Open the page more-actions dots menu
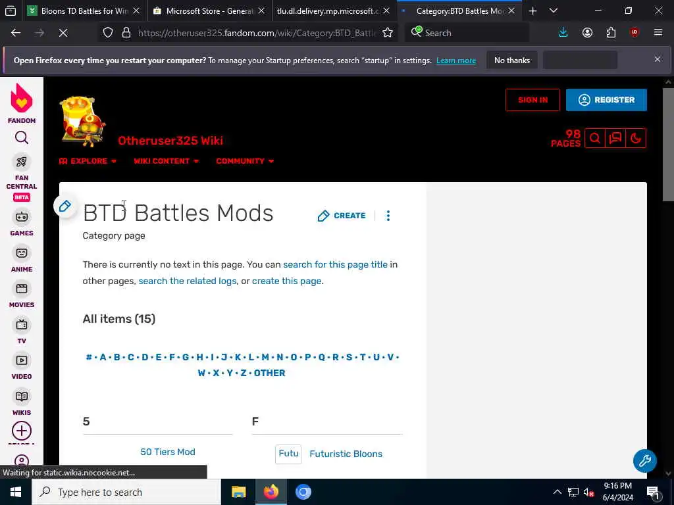674x505 pixels. tap(388, 216)
